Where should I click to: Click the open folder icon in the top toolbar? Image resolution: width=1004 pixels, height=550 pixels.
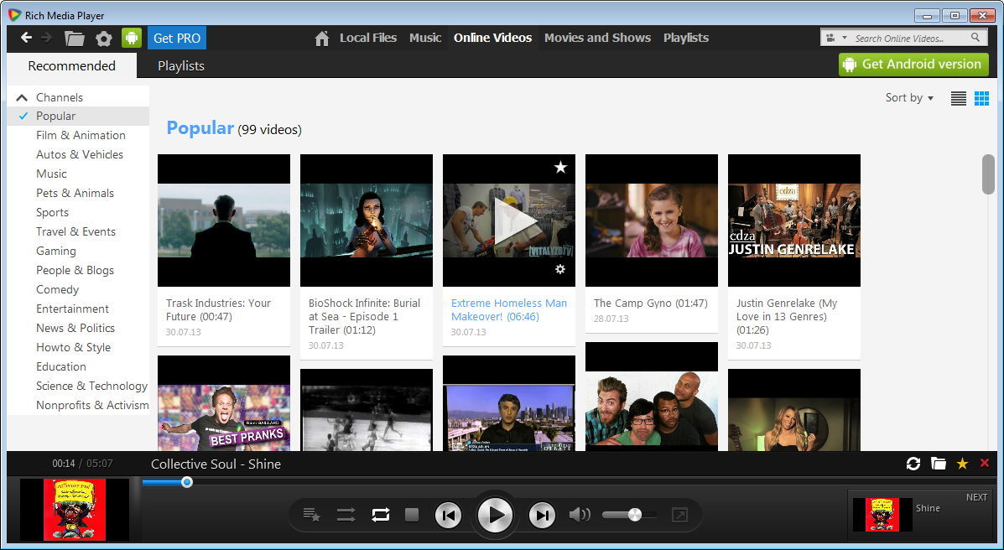[x=75, y=39]
